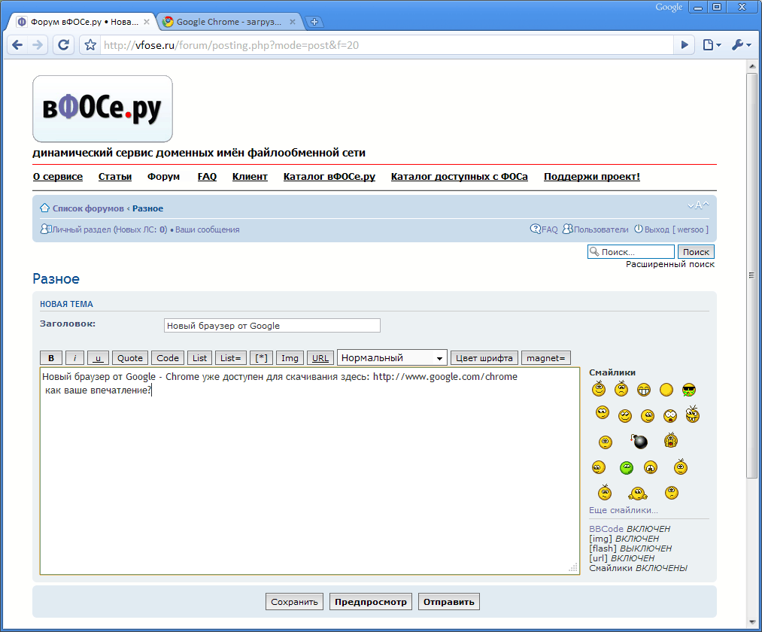Click the Preview (Предпросмотр) button
The width and height of the screenshot is (762, 632).
pyautogui.click(x=370, y=602)
